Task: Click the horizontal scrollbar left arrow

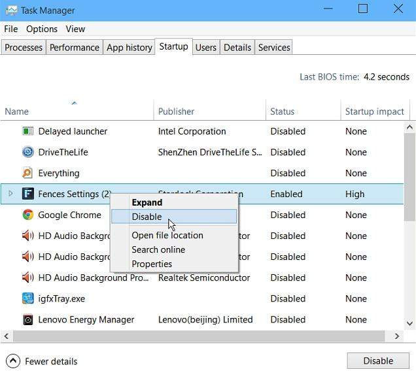Action: coord(7,336)
